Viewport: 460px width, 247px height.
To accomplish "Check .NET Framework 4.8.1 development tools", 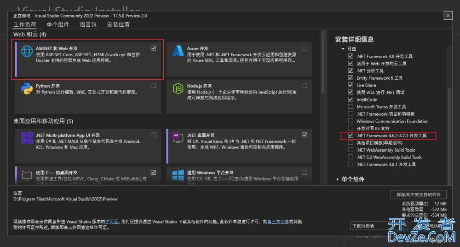I will pos(351,164).
